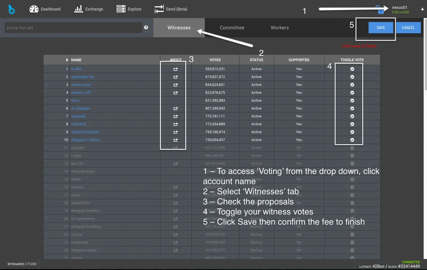Toggle vote for roelandp
This screenshot has height=270, width=427.
pyautogui.click(x=352, y=116)
